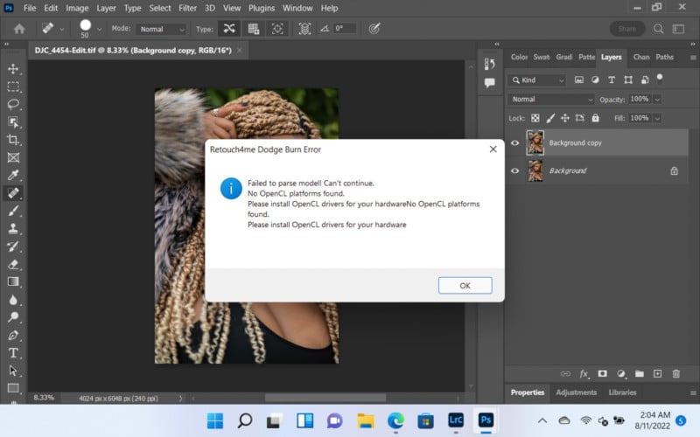Open the Image menu

click(77, 8)
